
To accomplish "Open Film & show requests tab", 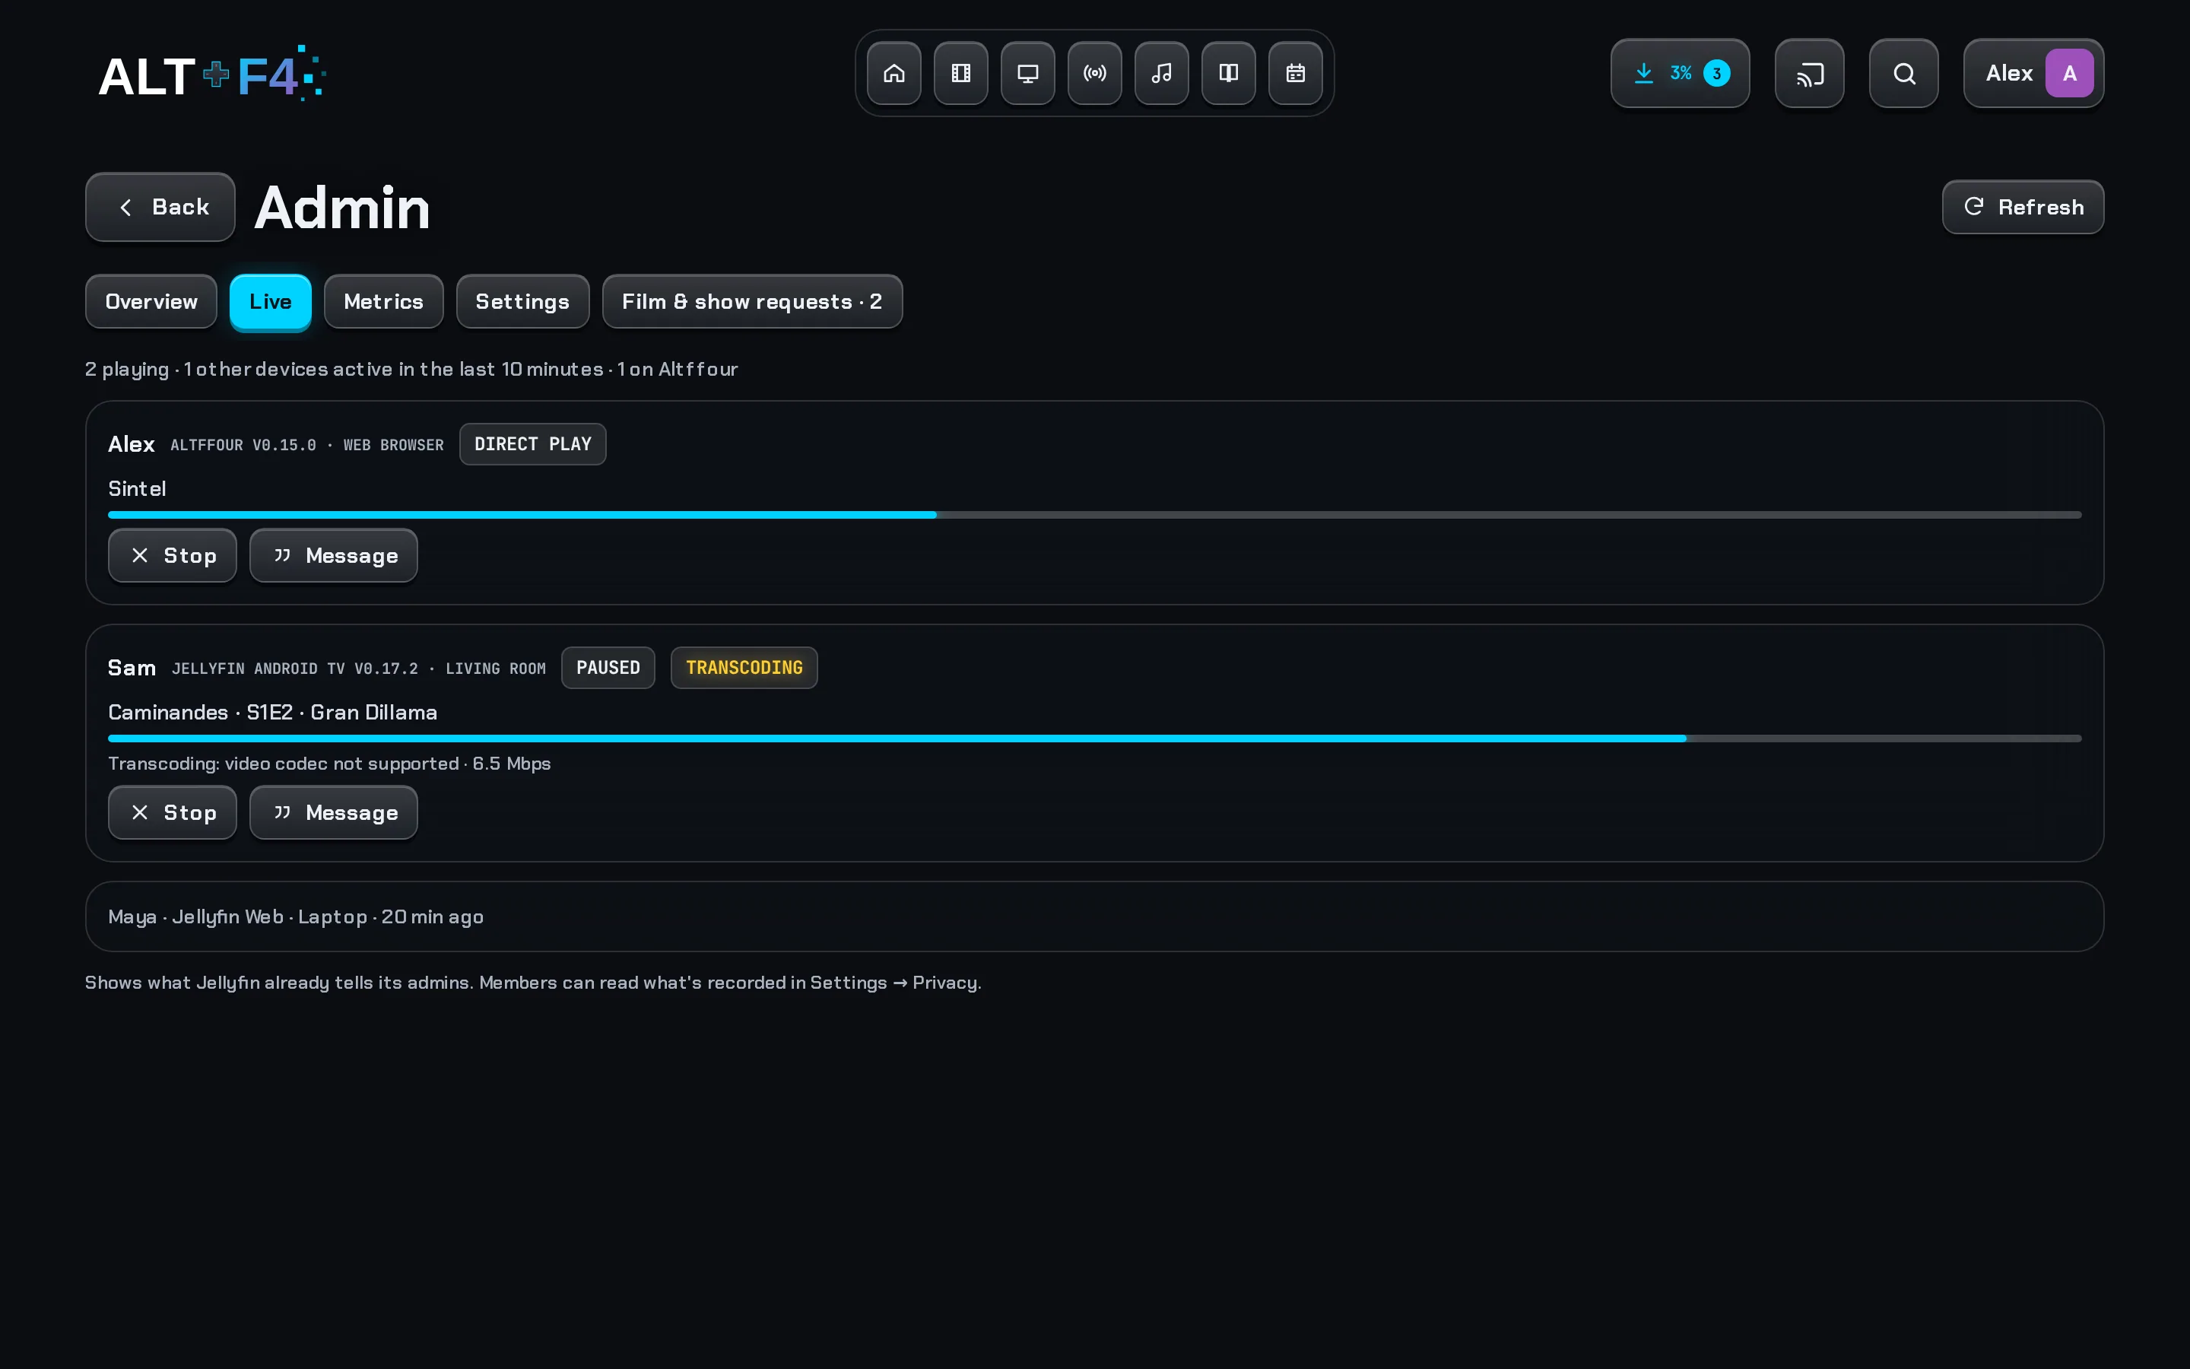I will click(x=752, y=301).
